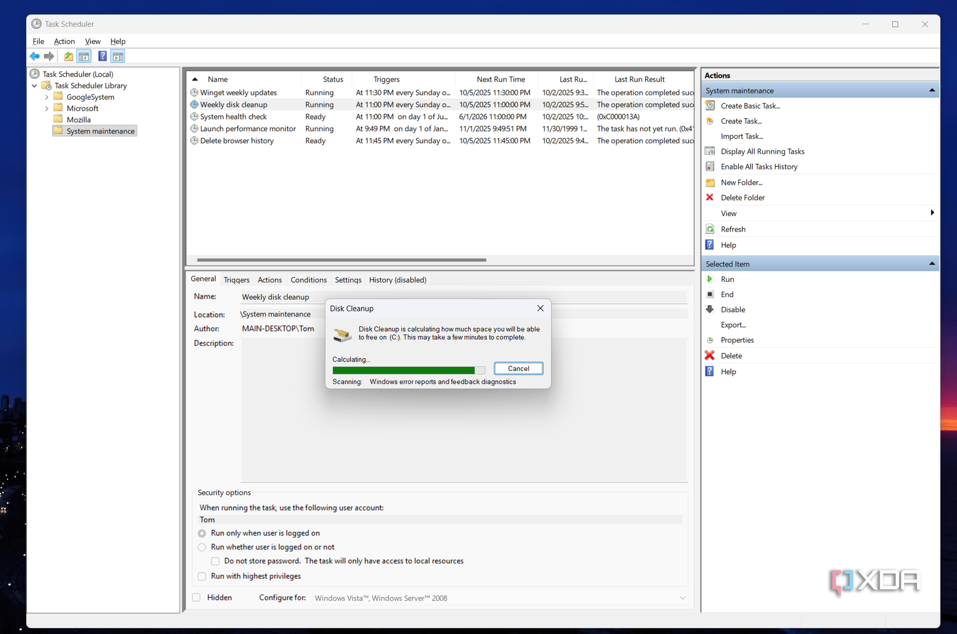957x634 pixels.
Task: Collapse the System maintenance actions section
Action: pyautogui.click(x=931, y=90)
